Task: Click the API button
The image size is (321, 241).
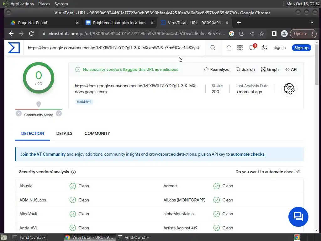Action: [291, 69]
